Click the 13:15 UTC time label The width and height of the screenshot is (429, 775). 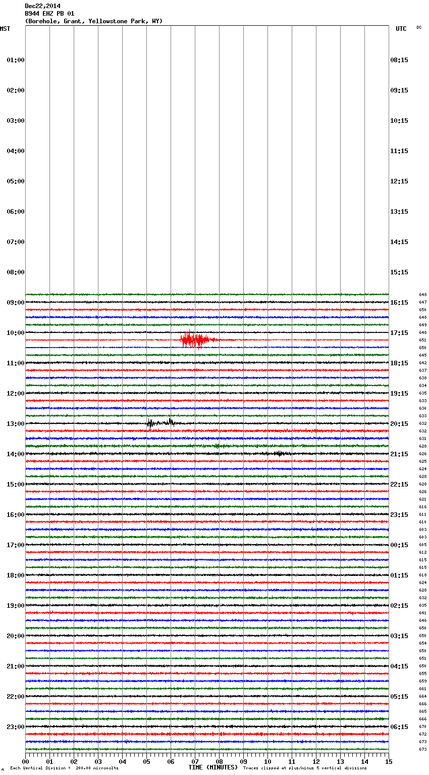(x=399, y=212)
